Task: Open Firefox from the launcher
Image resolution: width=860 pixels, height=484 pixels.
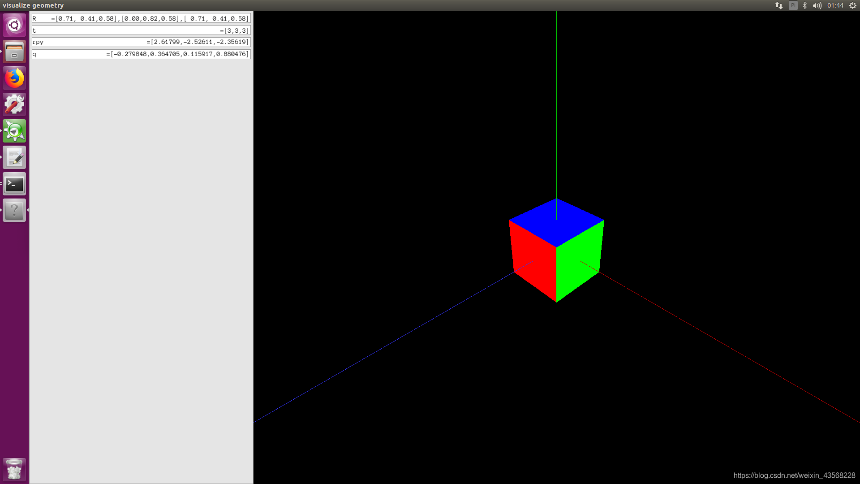Action: coord(14,78)
